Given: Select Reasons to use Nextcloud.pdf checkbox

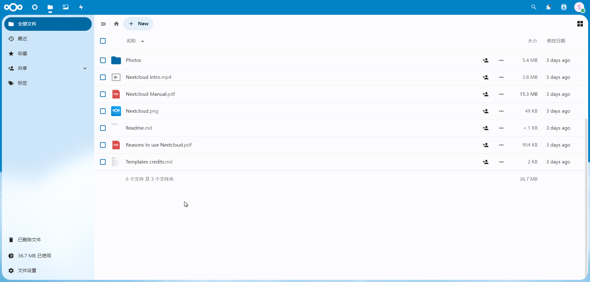Looking at the screenshot, I should point(103,145).
